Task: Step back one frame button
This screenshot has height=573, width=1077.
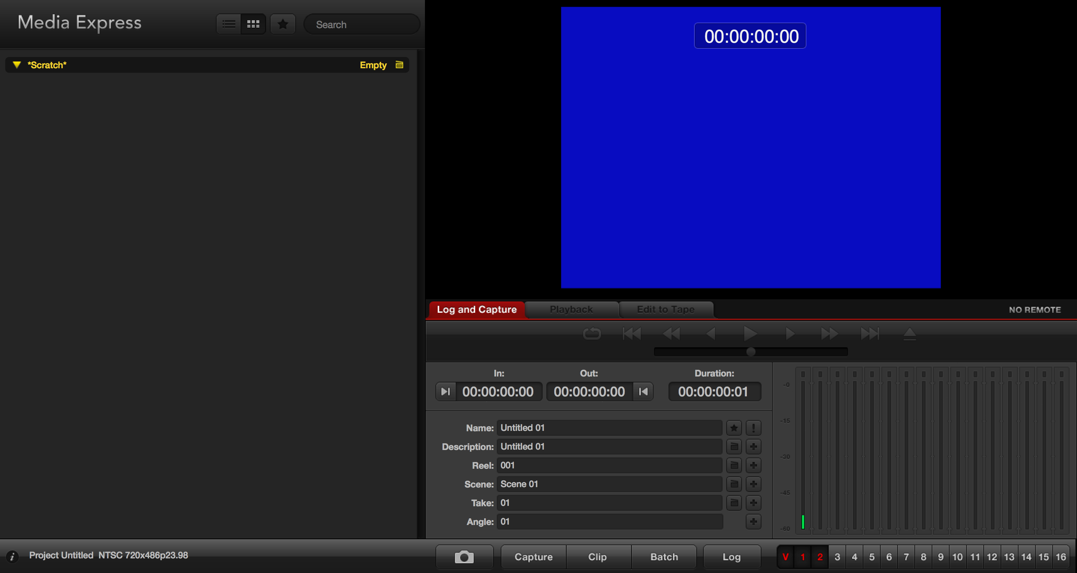Action: tap(711, 334)
